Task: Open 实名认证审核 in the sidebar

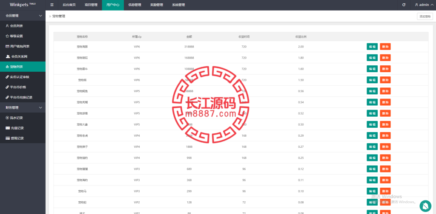Action: (23, 77)
